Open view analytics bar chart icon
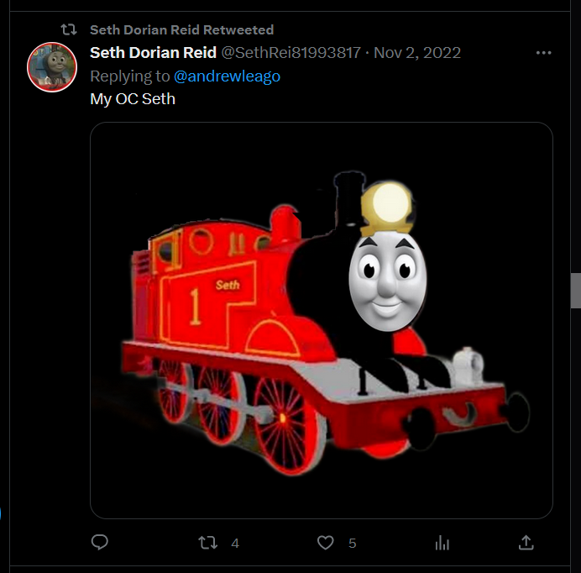The image size is (581, 573). click(442, 543)
